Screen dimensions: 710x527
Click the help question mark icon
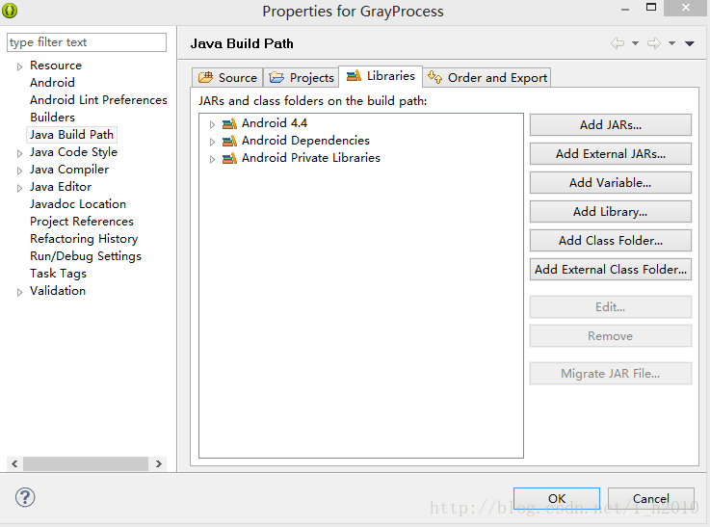(25, 497)
